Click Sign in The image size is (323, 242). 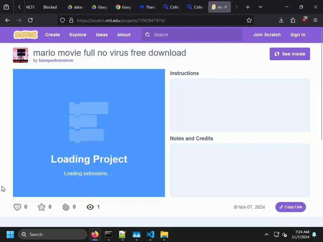click(x=298, y=35)
